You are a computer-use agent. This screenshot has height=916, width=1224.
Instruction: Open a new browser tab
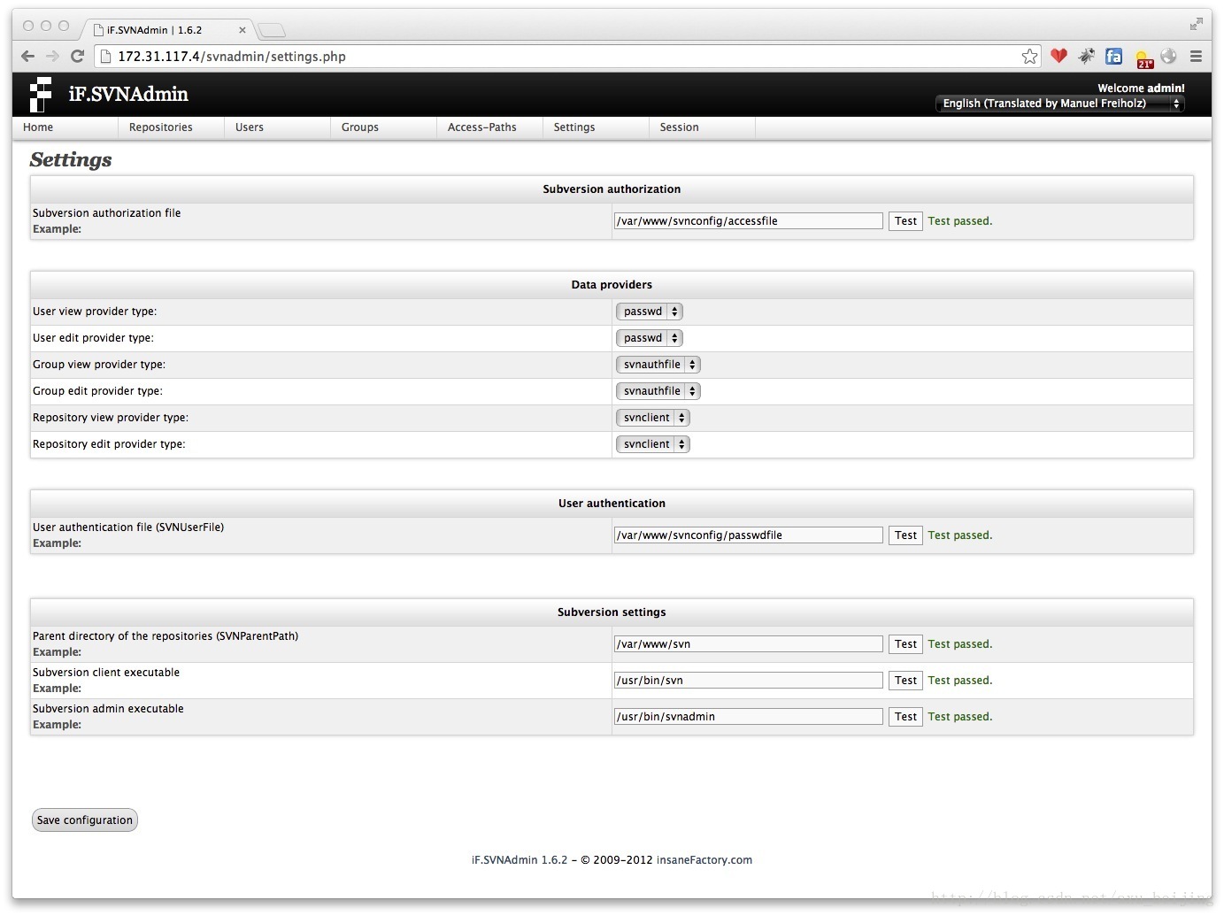coord(272,31)
